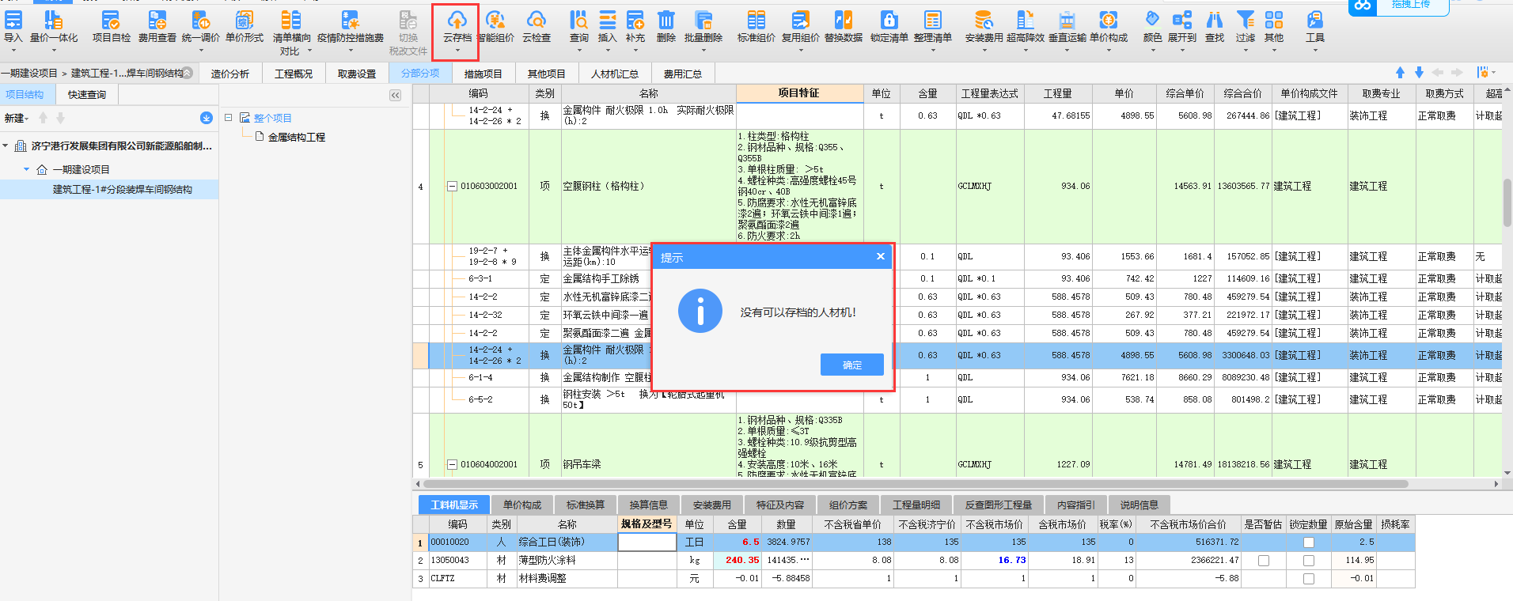Click 规格及型号 input cell for 综合工日

pyautogui.click(x=647, y=542)
